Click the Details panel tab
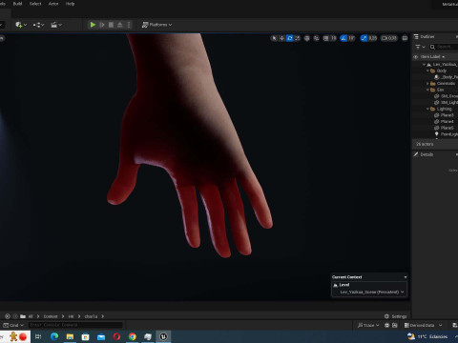 click(x=424, y=154)
